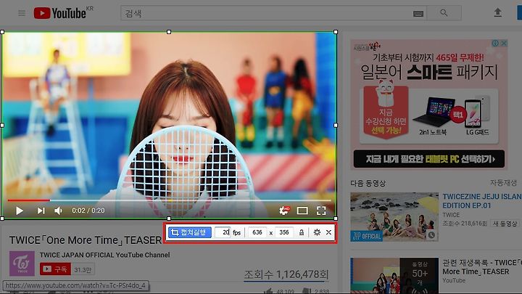Skip to next video button
Screen dimensions: 522x294
41,211
